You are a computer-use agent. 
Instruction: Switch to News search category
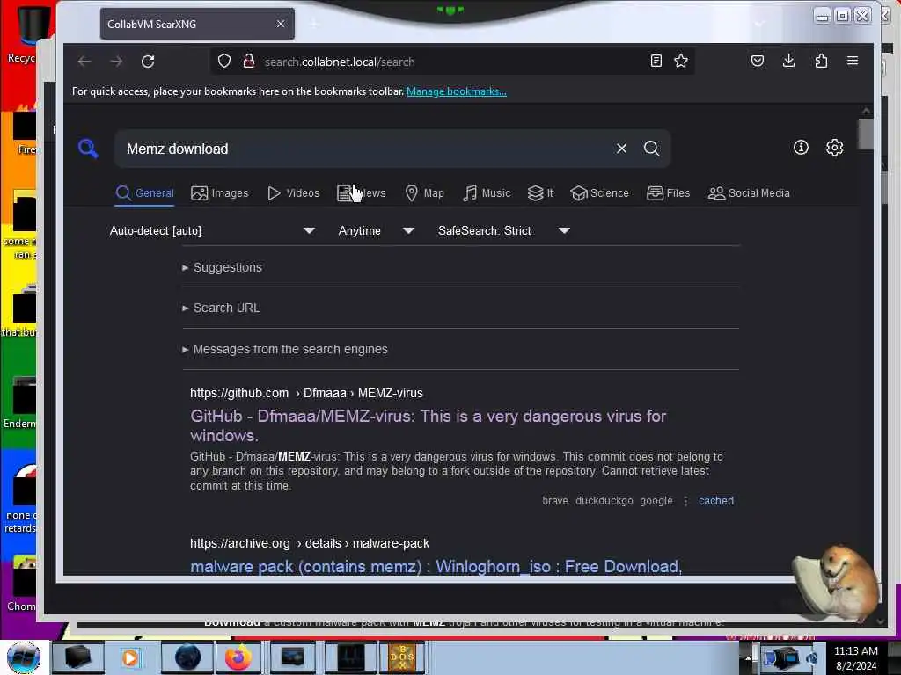pos(362,193)
